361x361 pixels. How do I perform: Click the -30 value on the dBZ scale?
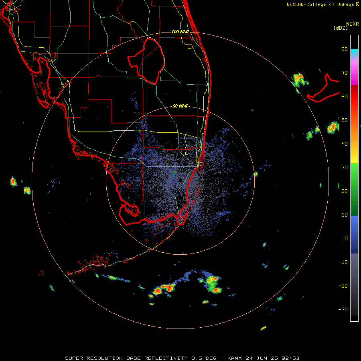[x=343, y=310]
